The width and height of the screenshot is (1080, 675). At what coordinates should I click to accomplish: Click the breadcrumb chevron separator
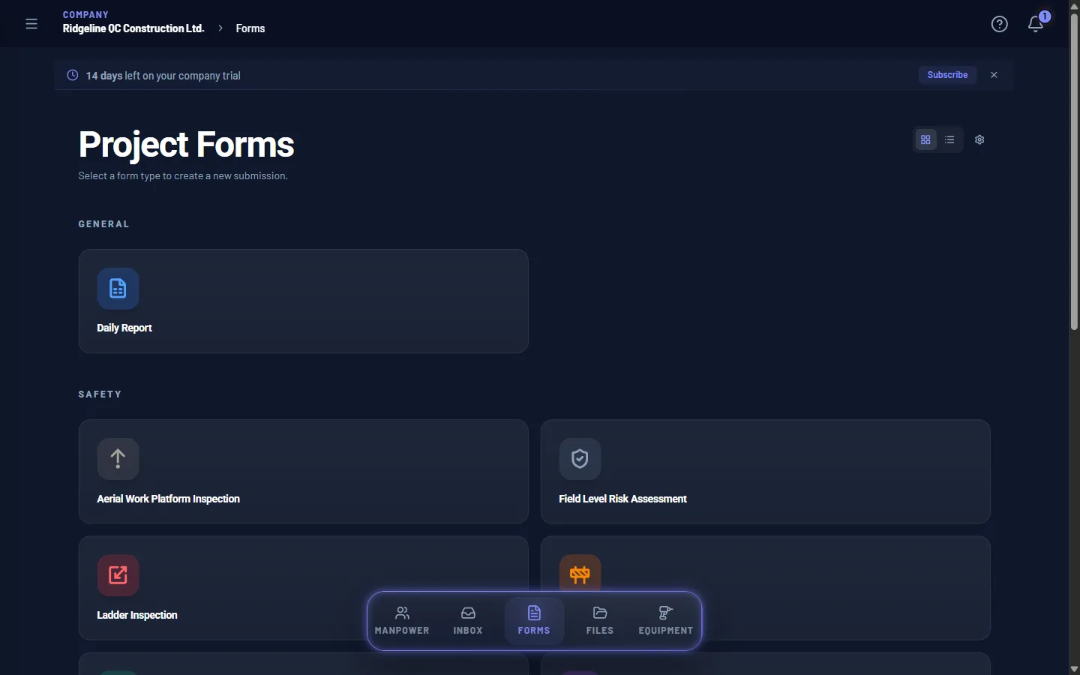pyautogui.click(x=220, y=28)
